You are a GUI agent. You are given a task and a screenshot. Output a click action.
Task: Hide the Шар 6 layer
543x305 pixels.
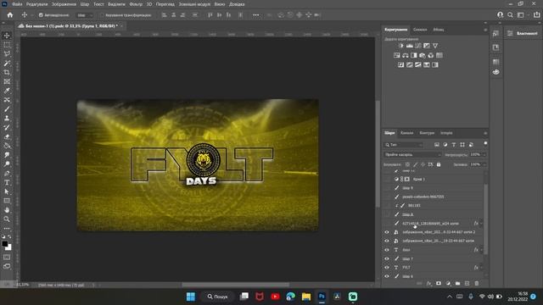pos(387,276)
